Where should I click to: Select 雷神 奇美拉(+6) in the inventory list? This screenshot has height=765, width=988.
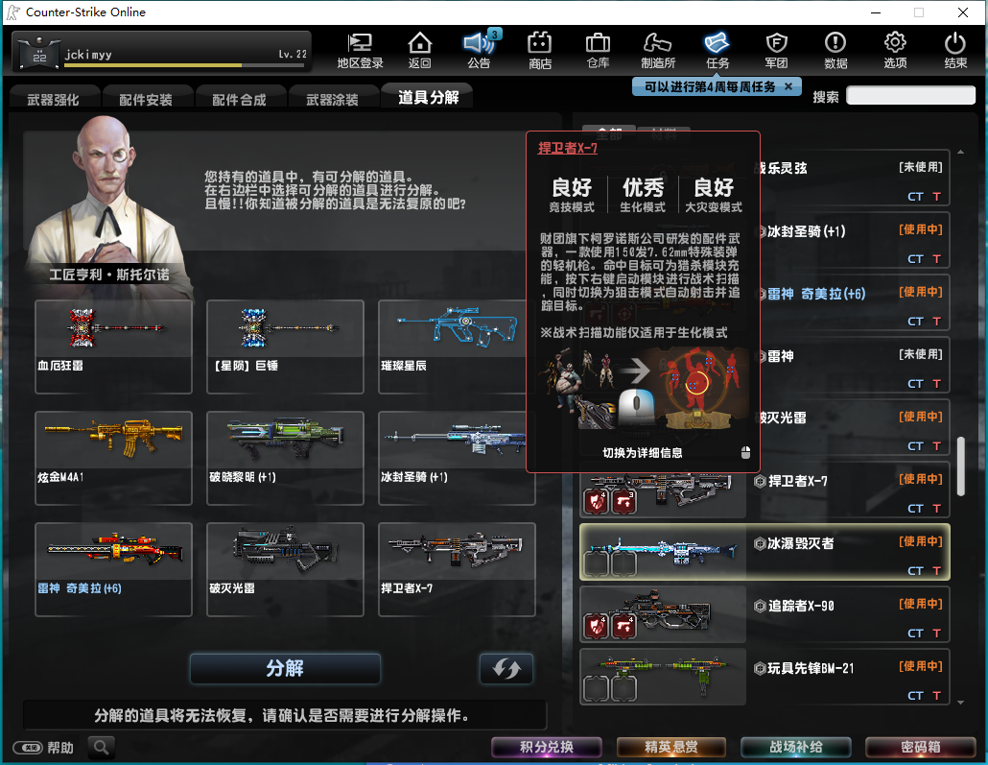[x=855, y=302]
